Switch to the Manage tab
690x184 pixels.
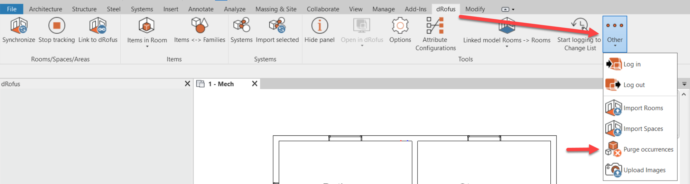[x=383, y=9]
